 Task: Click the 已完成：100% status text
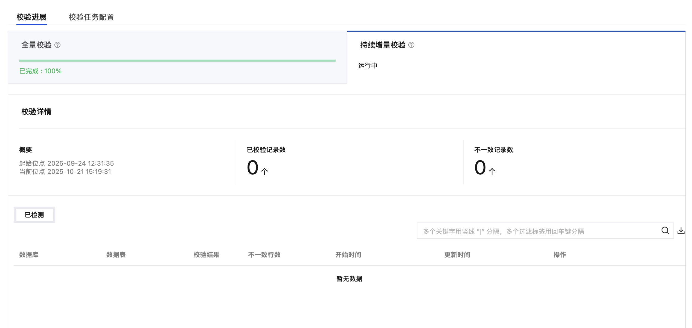tap(40, 71)
